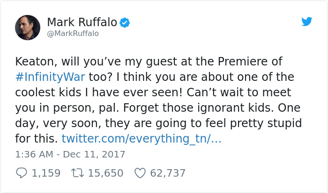
Task: Open the @MarkRuffalo handle link
Action: coord(73,34)
